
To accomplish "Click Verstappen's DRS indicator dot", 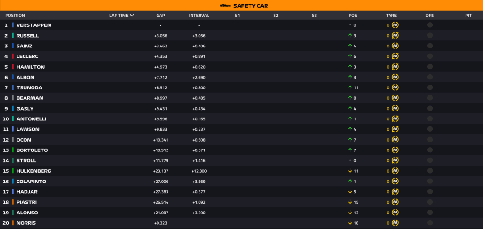I will point(430,25).
